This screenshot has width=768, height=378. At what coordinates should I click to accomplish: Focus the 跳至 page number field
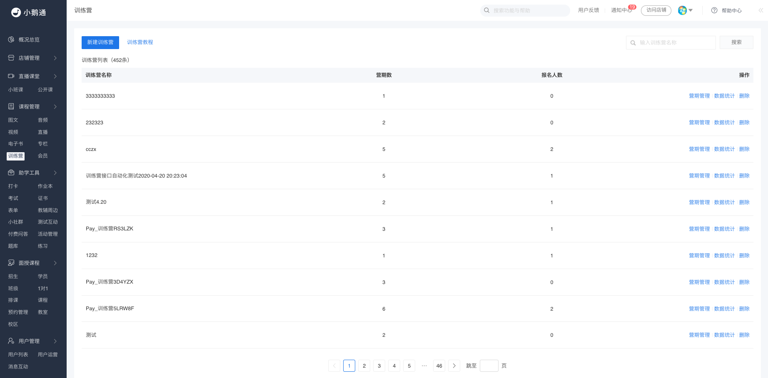(x=489, y=366)
